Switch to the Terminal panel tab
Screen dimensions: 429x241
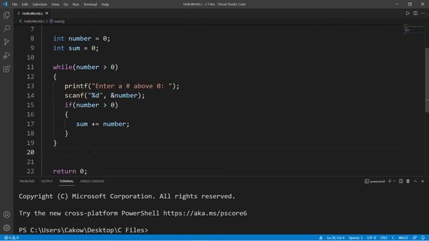coord(66,181)
